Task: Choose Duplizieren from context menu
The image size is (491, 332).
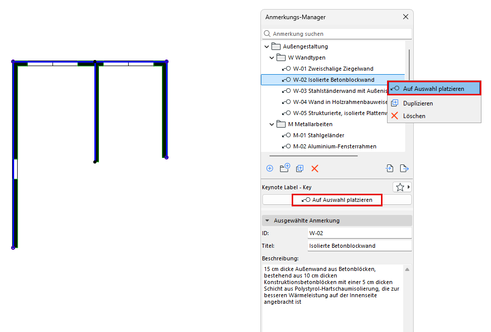Action: click(434, 103)
